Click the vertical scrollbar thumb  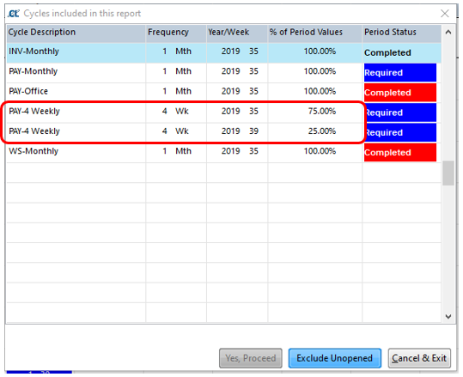pos(448,173)
